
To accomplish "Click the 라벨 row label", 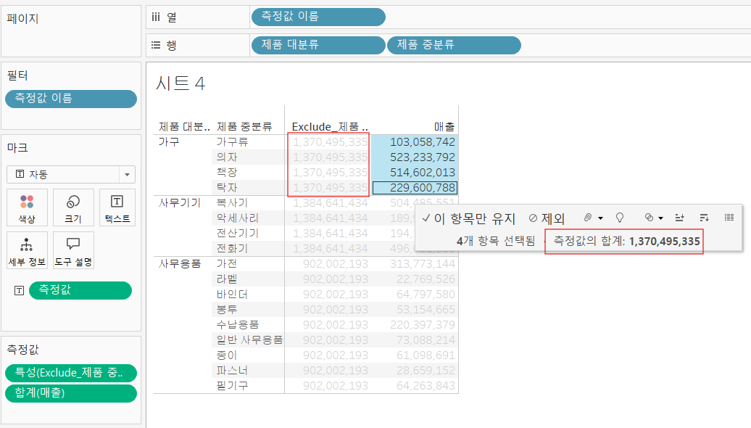I will 227,279.
